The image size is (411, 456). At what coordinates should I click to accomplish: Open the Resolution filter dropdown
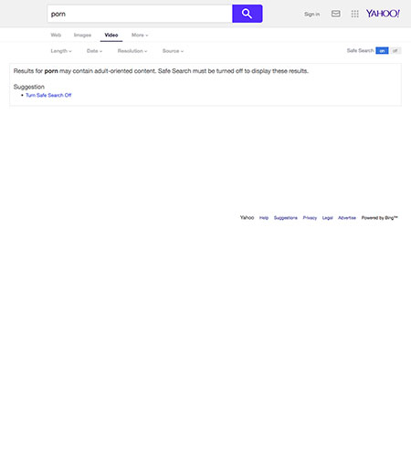[x=132, y=51]
